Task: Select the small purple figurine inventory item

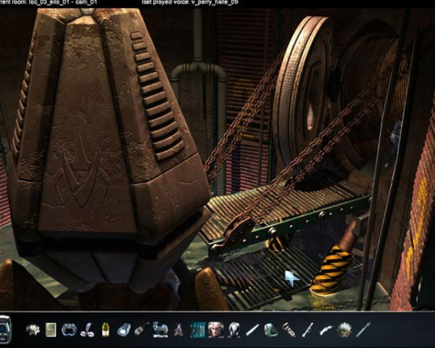Action: (x=179, y=330)
